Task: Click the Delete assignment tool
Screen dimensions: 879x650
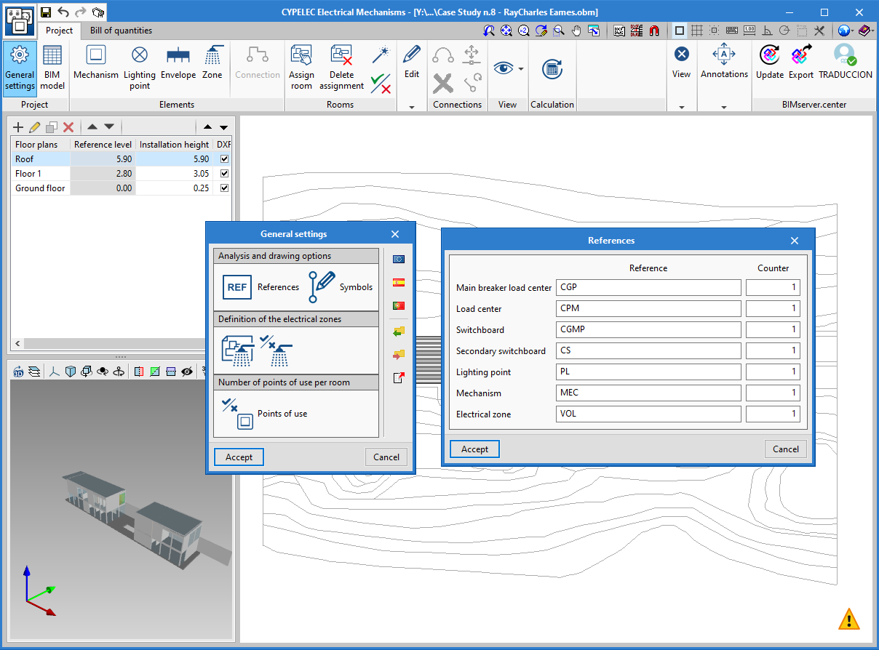Action: click(x=341, y=68)
